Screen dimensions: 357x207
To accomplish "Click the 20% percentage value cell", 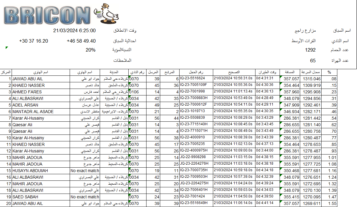I will pos(91,50).
